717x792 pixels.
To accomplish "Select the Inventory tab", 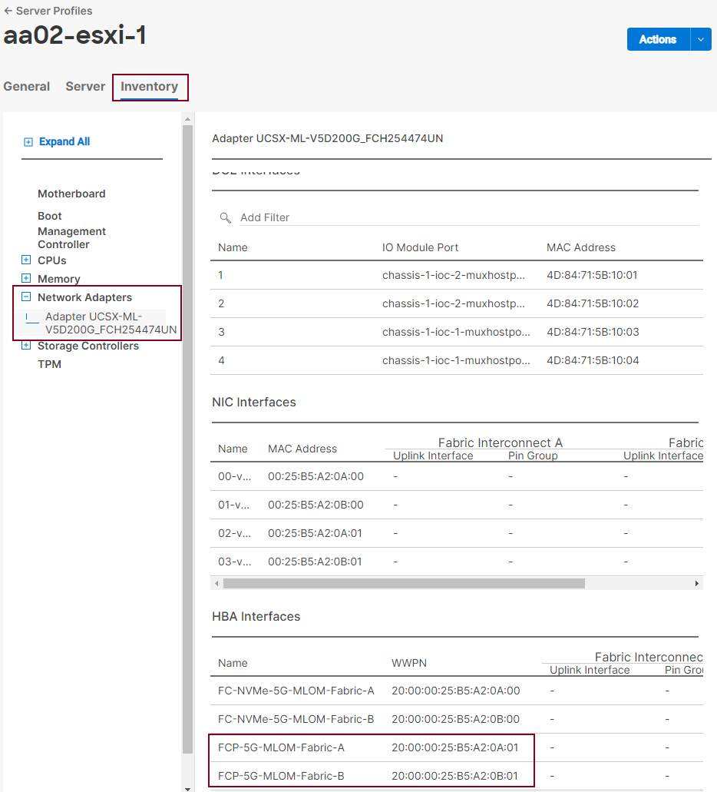I will 150,86.
